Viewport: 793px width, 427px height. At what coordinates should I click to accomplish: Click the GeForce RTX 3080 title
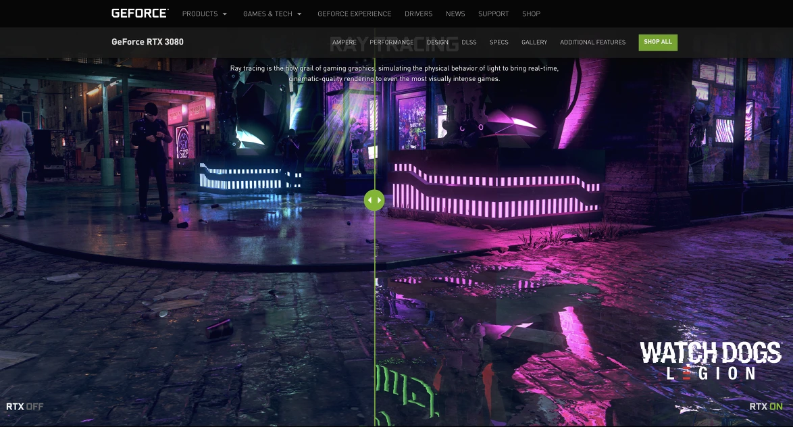(x=148, y=42)
